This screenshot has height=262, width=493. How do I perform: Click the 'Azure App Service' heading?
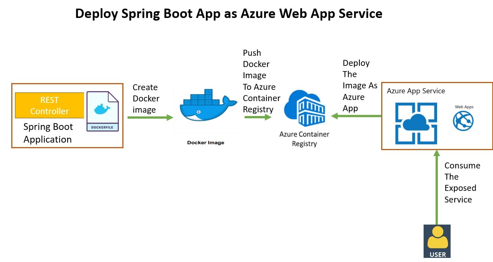pyautogui.click(x=416, y=91)
